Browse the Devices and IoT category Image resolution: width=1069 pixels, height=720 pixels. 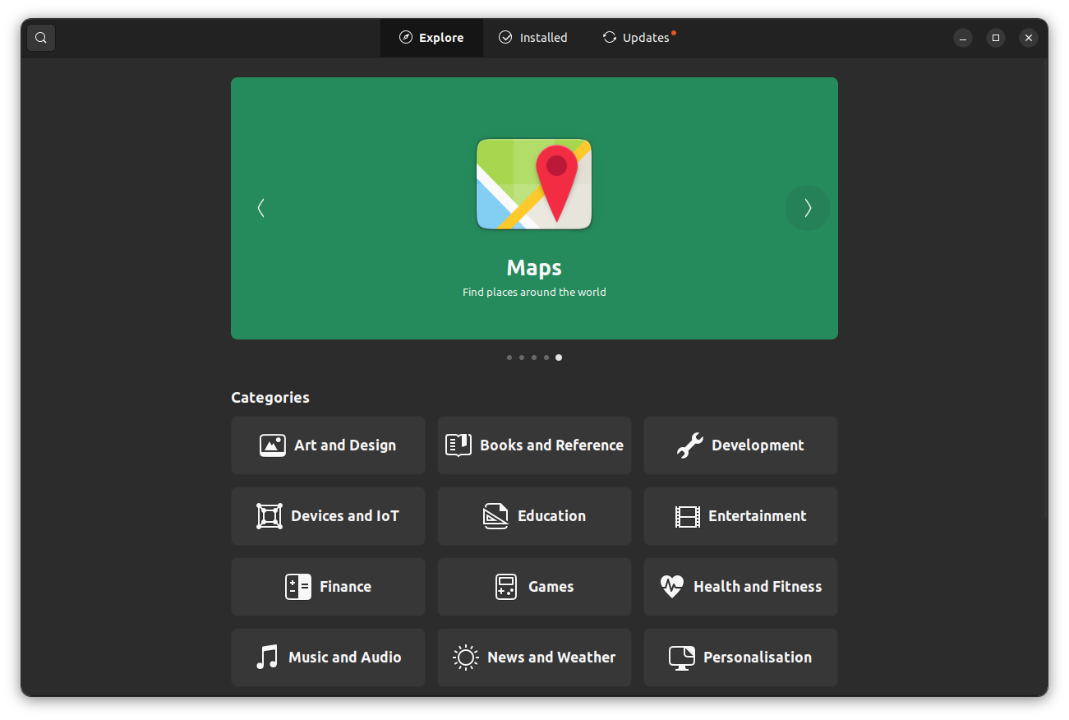[328, 516]
